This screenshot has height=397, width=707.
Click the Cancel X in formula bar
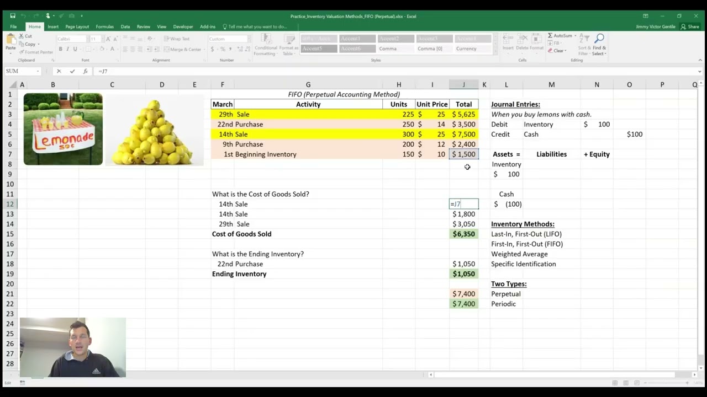[59, 71]
